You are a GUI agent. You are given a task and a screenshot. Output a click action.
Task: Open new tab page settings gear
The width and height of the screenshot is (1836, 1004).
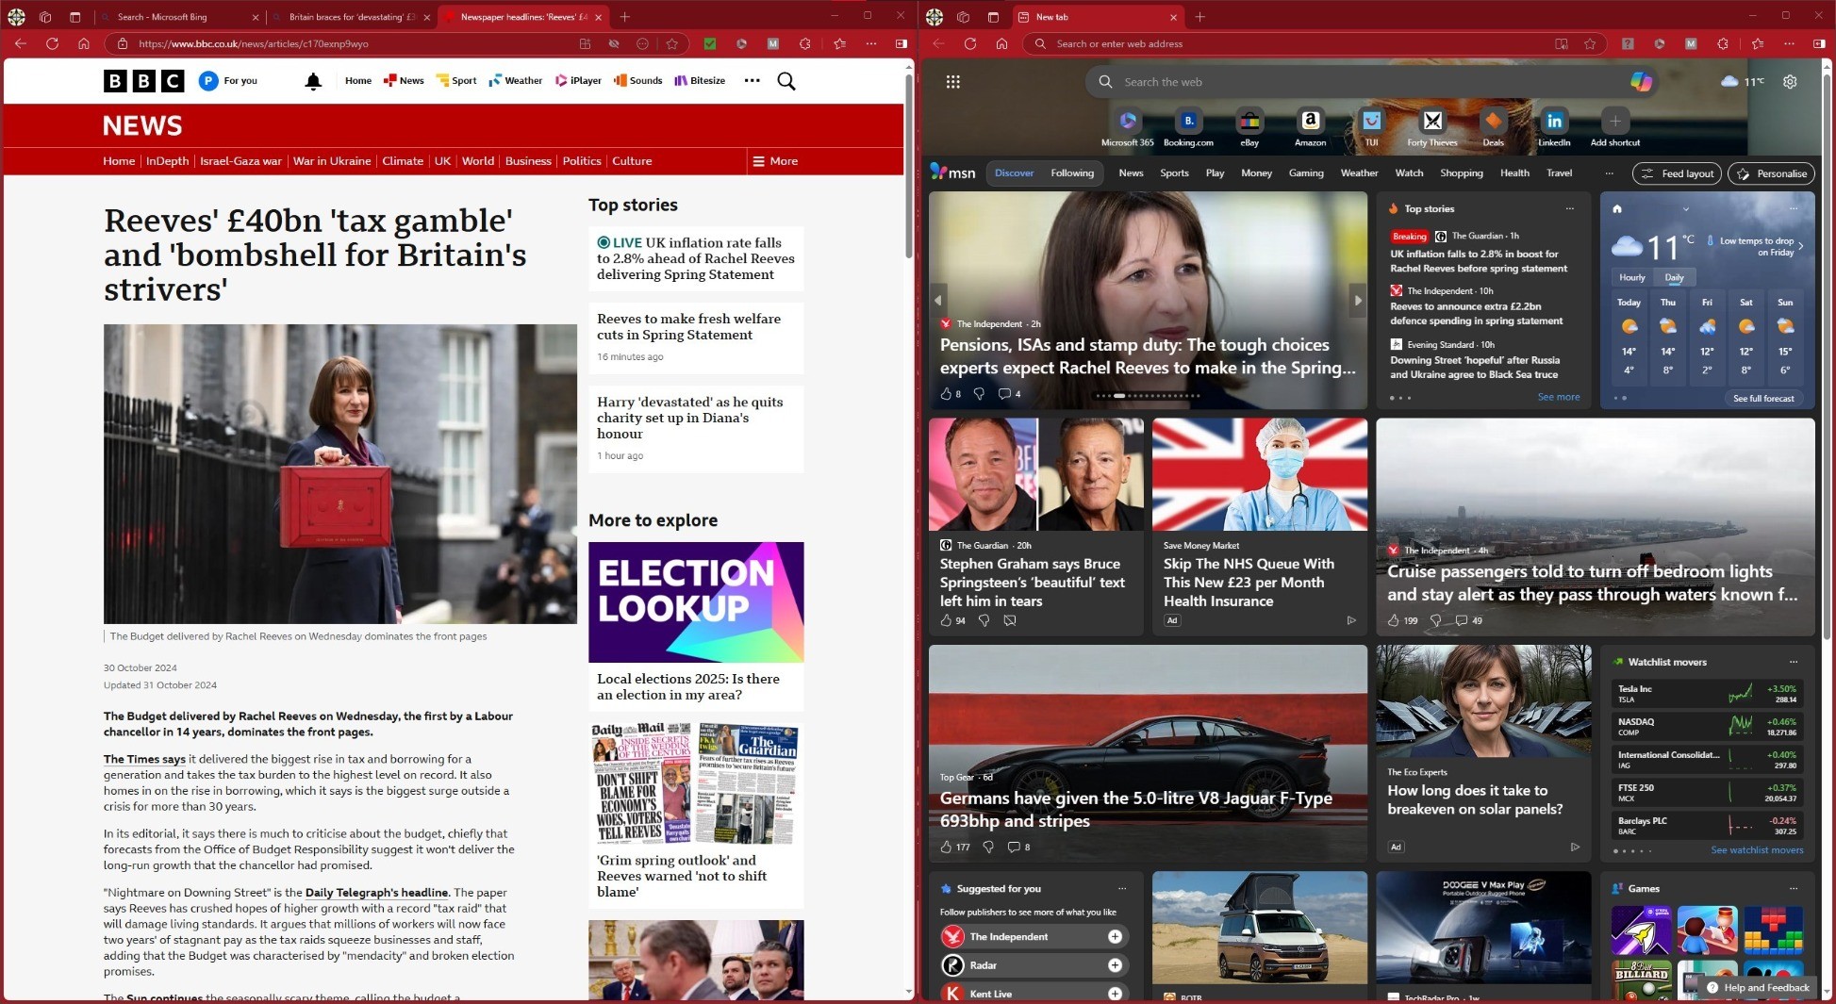click(x=1790, y=82)
